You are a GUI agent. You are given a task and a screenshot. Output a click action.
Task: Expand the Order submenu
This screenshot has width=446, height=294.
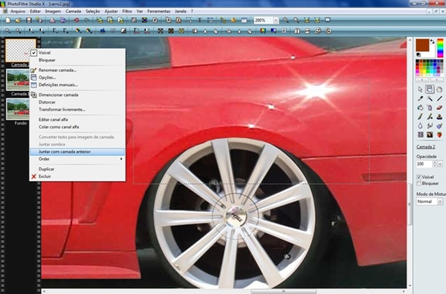click(x=76, y=159)
